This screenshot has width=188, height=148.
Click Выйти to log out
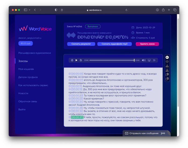tap(22, 109)
